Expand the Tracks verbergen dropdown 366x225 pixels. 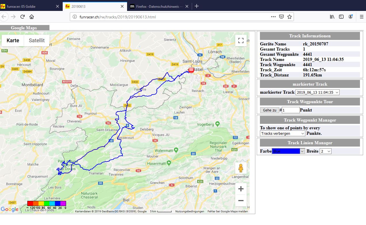click(283, 133)
